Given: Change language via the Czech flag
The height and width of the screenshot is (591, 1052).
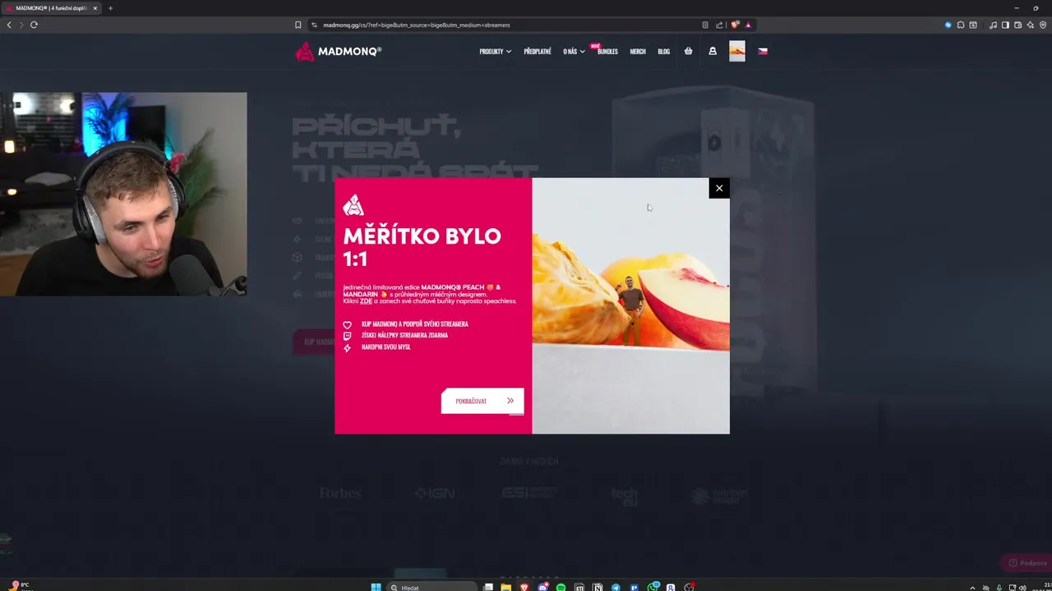Looking at the screenshot, I should click(x=763, y=51).
